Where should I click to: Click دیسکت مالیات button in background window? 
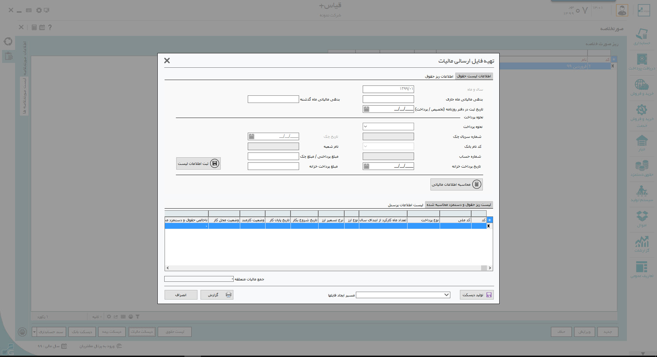pyautogui.click(x=142, y=332)
